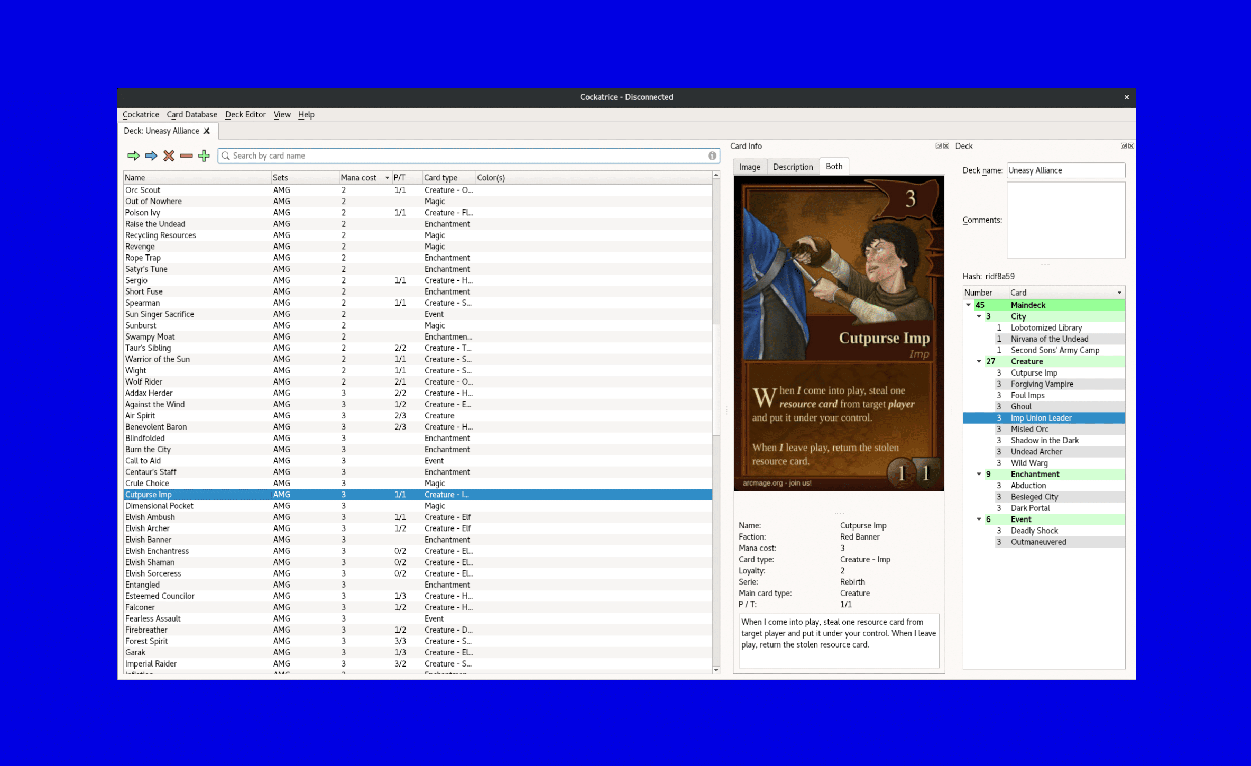The width and height of the screenshot is (1251, 766).
Task: Click the Deck name input field
Action: click(x=1065, y=170)
